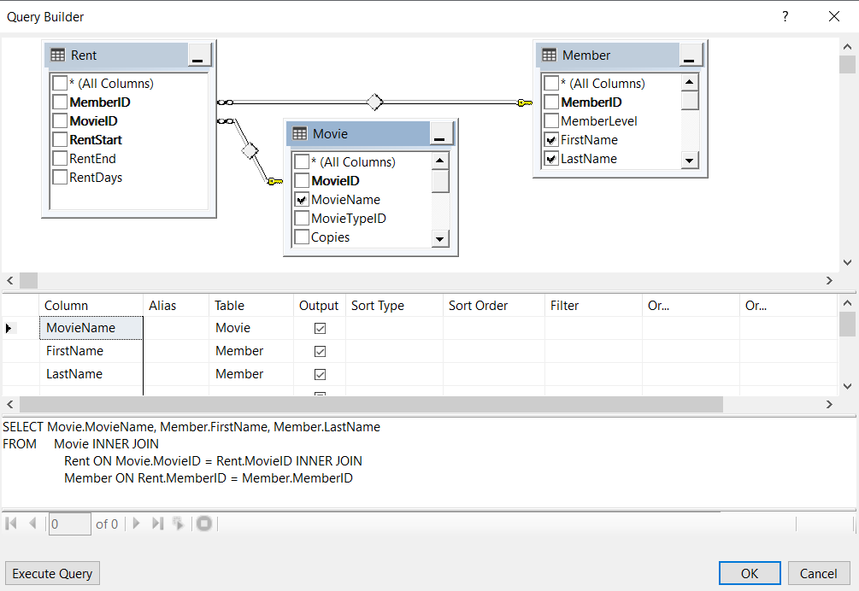This screenshot has height=591, width=859.
Task: Go to first record in navigator
Action: pyautogui.click(x=11, y=524)
